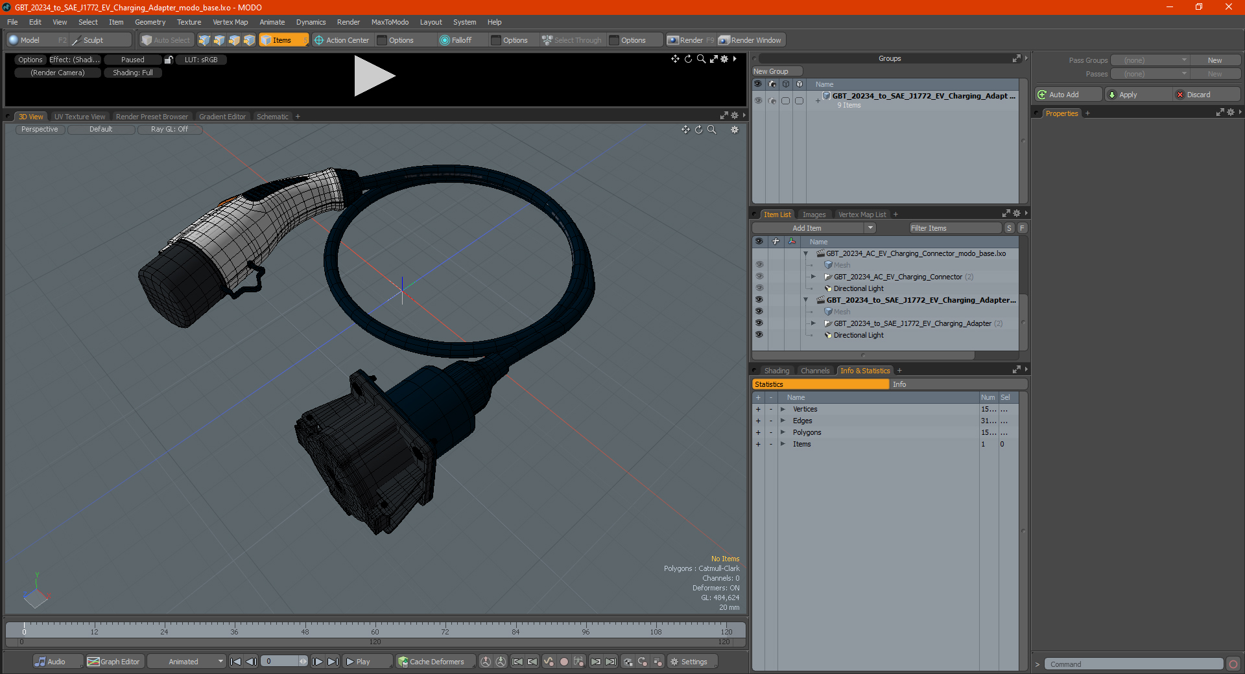Open Default shading style dropdown
The height and width of the screenshot is (674, 1245).
[101, 130]
